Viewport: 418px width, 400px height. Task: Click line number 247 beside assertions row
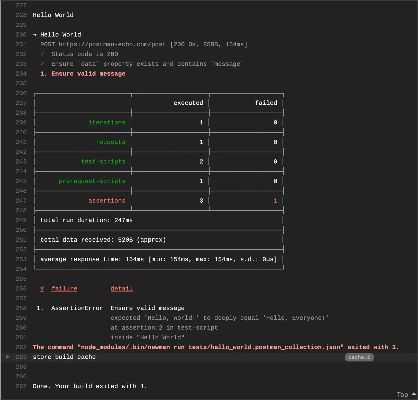[x=21, y=201]
